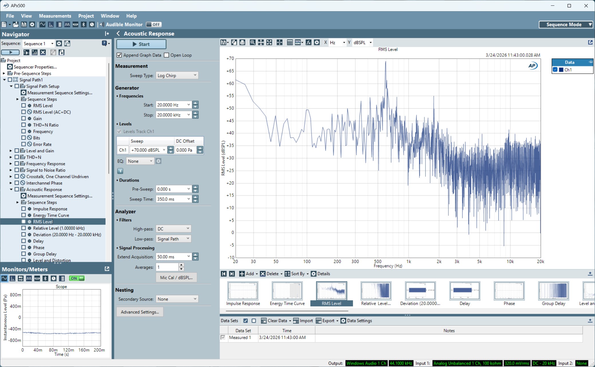Go back using the arrow beside Acoustic Response
Image resolution: width=595 pixels, height=367 pixels.
click(x=118, y=34)
